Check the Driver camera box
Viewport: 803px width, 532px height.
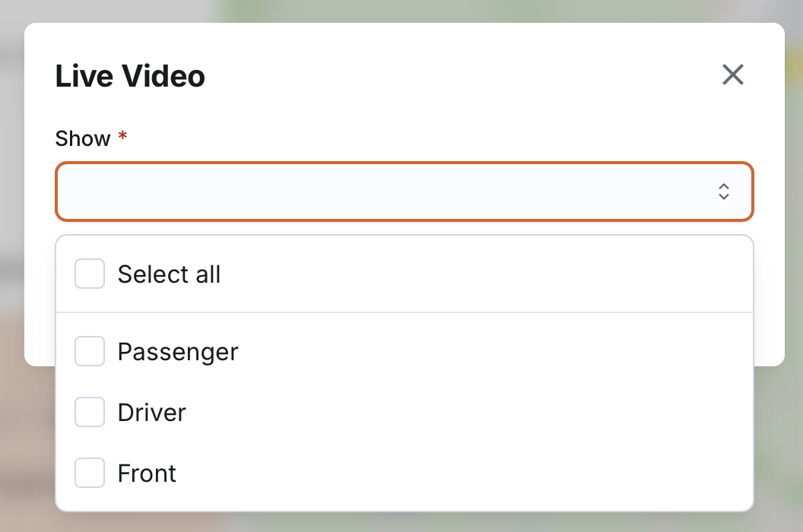click(x=90, y=412)
